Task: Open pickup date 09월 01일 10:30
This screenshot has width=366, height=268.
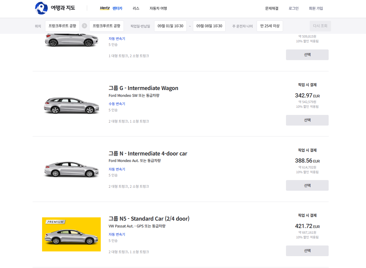Action: point(170,26)
